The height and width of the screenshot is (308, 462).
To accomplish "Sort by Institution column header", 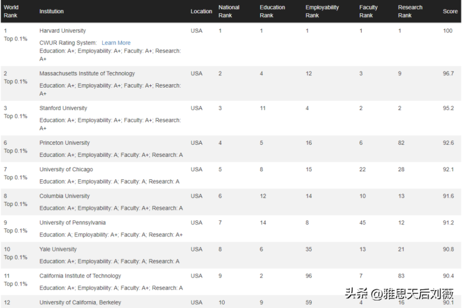I will click(x=51, y=12).
